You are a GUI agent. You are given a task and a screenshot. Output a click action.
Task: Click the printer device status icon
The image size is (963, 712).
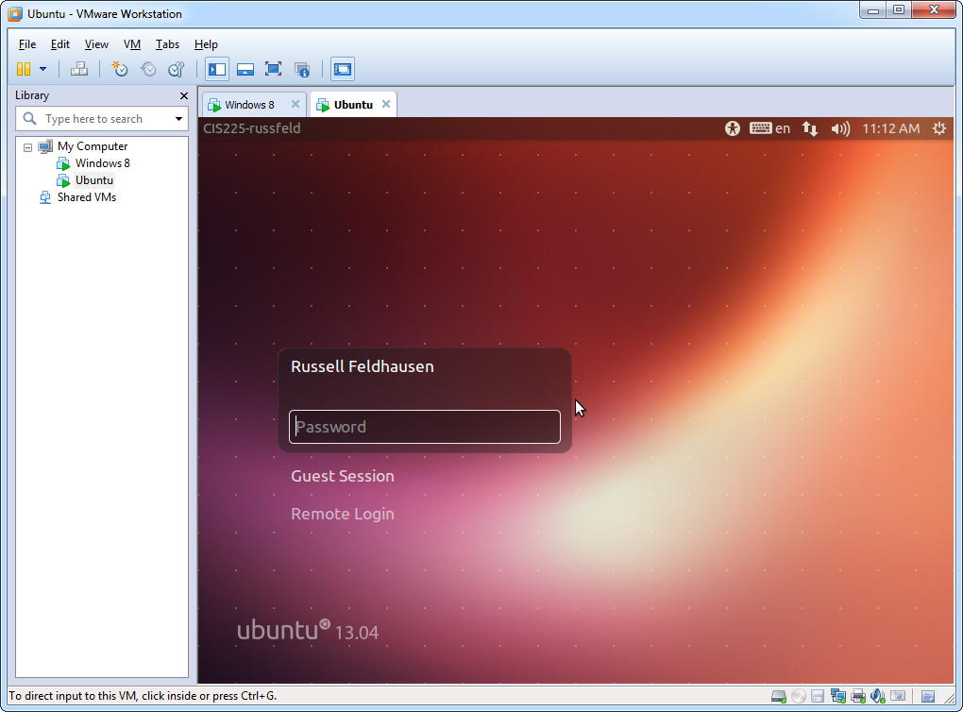857,697
